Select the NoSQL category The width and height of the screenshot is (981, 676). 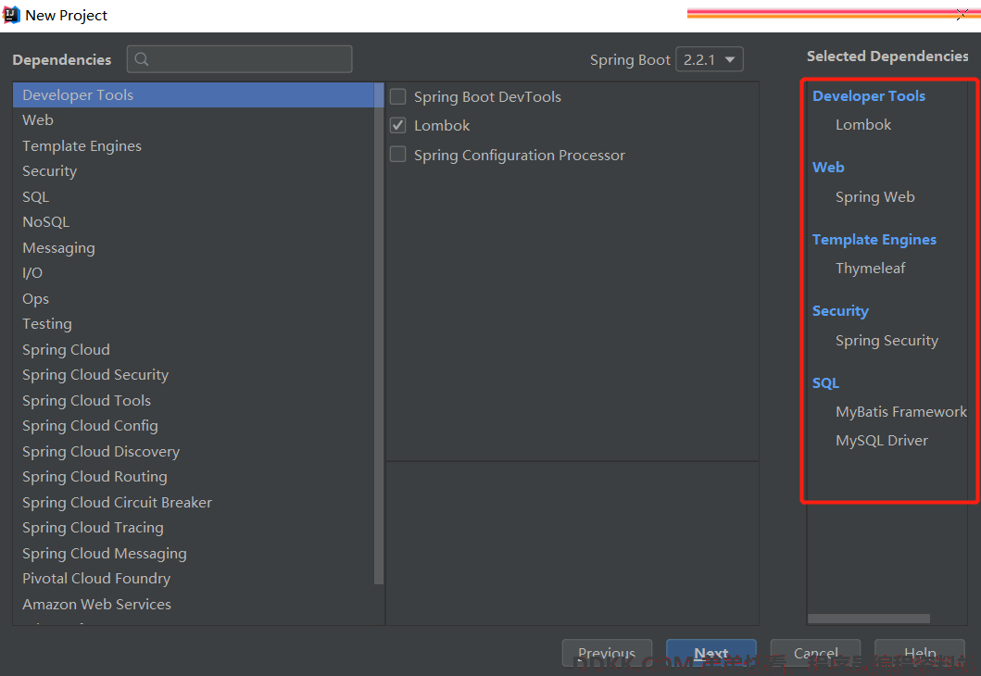tap(194, 222)
